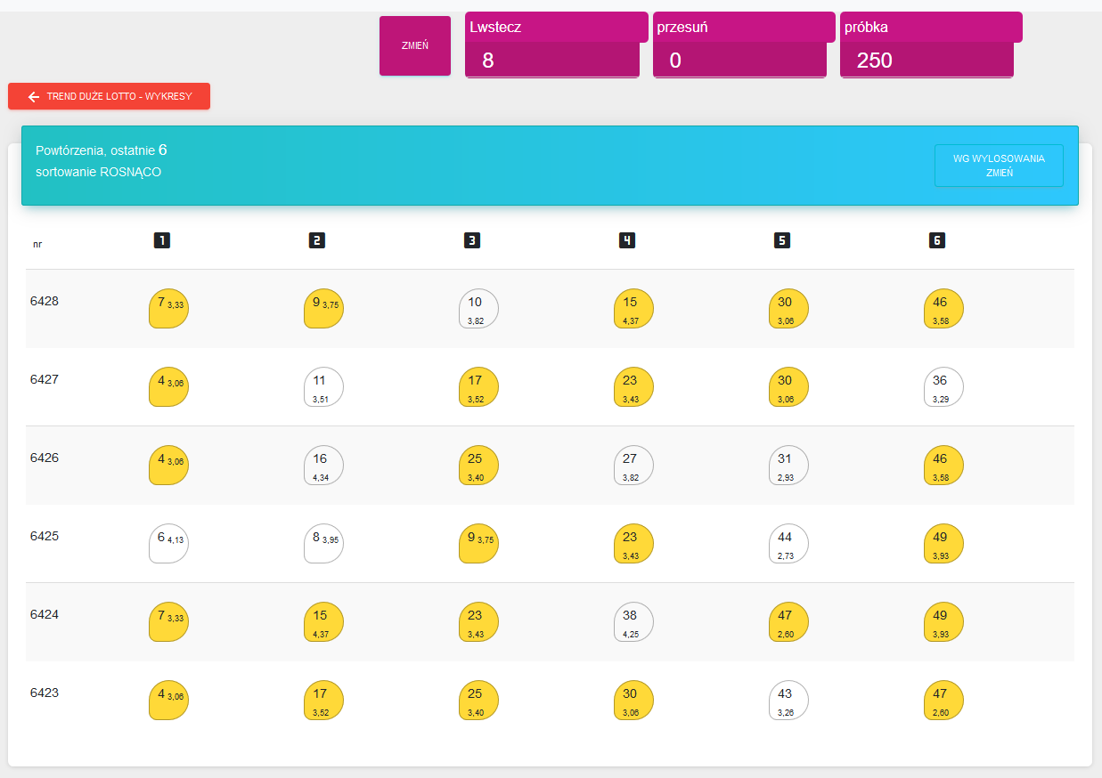Image resolution: width=1102 pixels, height=778 pixels.
Task: Select draw number 6424
Action: (45, 614)
